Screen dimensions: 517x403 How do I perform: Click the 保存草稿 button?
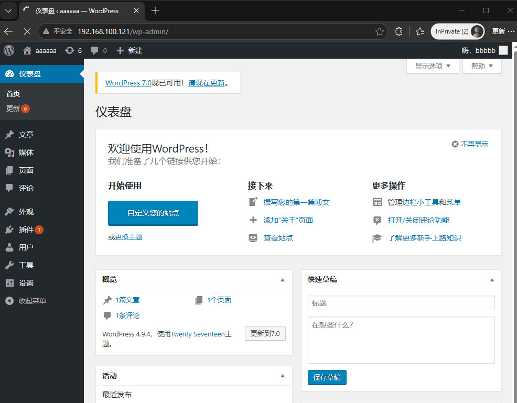click(x=327, y=377)
